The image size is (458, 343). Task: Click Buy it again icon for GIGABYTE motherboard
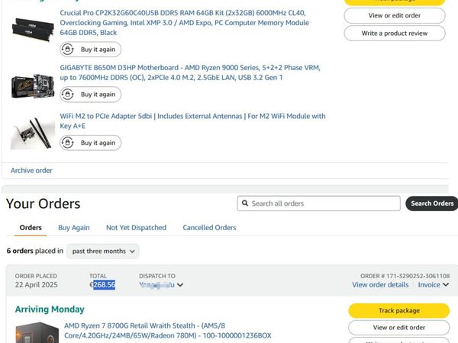(70, 95)
